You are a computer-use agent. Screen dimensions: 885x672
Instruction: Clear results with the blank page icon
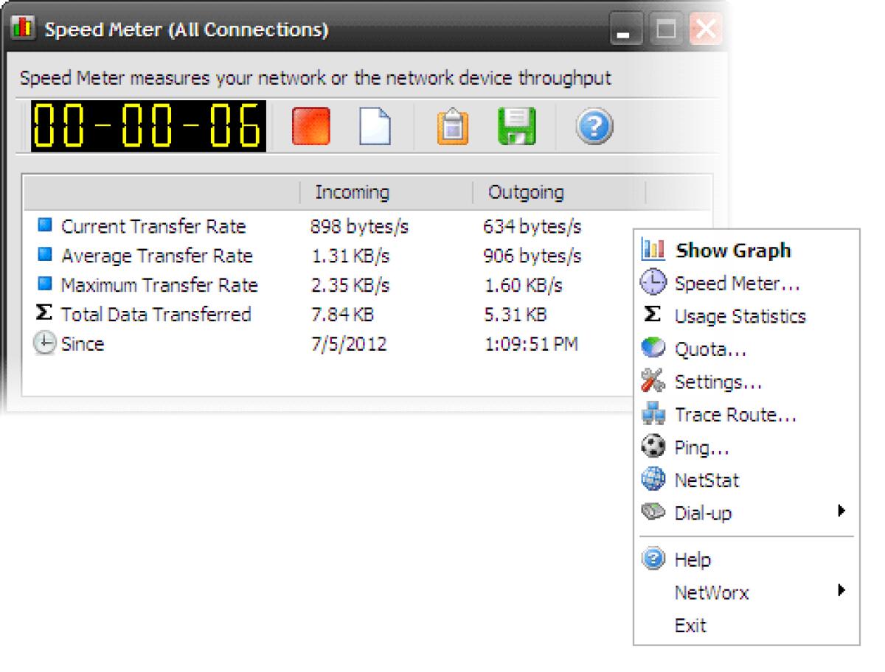point(375,126)
